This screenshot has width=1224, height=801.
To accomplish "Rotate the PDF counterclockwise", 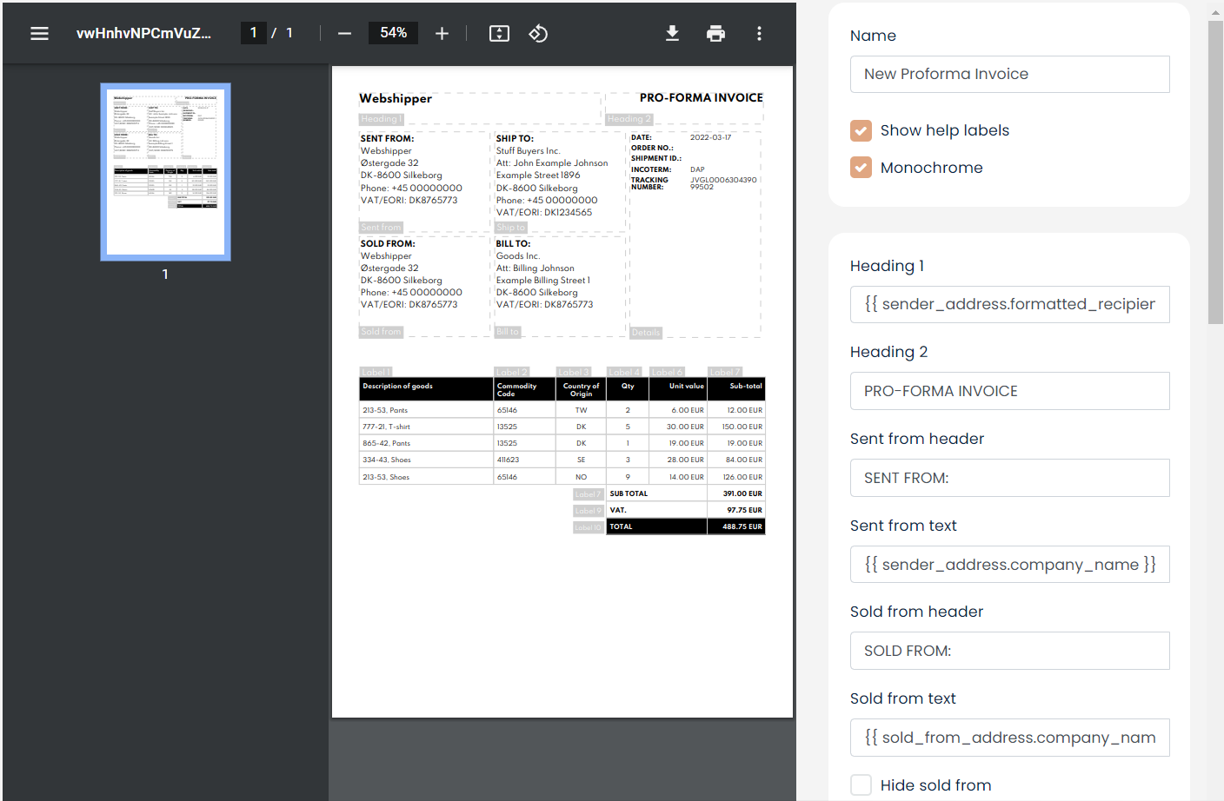I will pyautogui.click(x=538, y=33).
